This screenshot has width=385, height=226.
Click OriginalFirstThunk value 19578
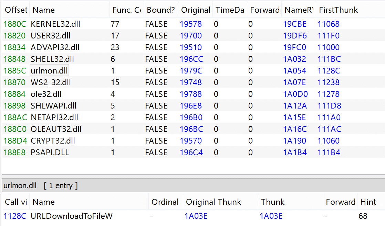click(x=191, y=24)
